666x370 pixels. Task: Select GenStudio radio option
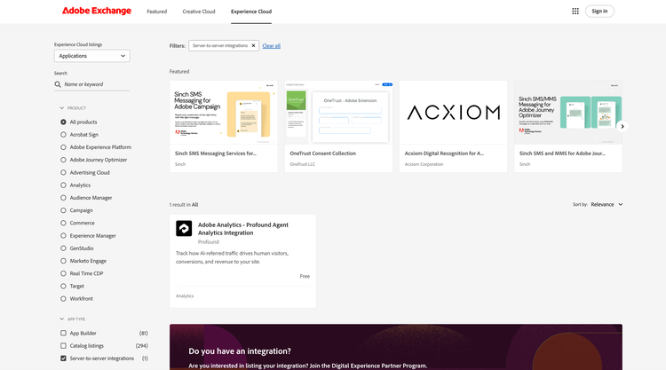(63, 248)
